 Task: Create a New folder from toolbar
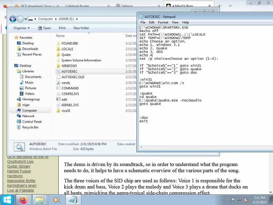[81, 28]
